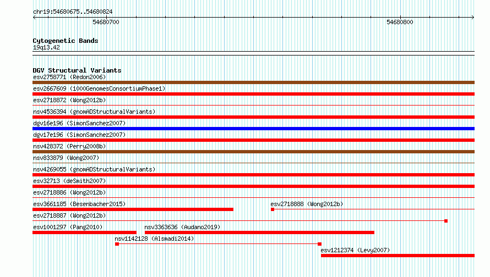Click ruler position label 54680700
The width and height of the screenshot is (490, 277).
tap(106, 22)
